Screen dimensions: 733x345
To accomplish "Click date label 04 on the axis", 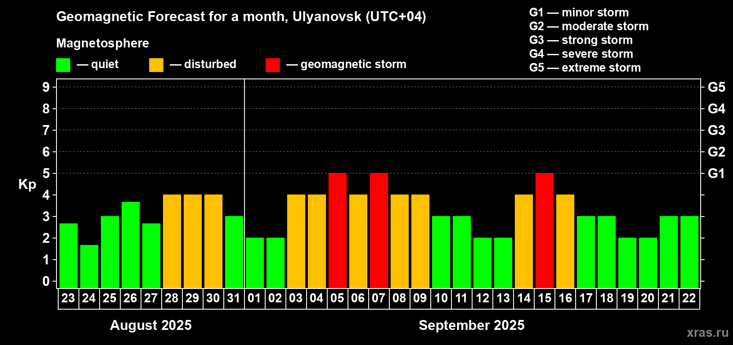I will point(316,298).
